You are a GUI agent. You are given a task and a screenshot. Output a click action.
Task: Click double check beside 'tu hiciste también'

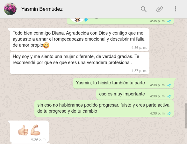169,85
